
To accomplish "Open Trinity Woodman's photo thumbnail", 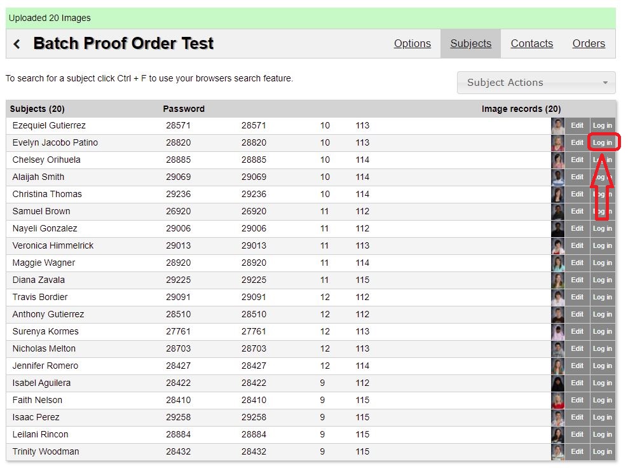I will (x=557, y=452).
